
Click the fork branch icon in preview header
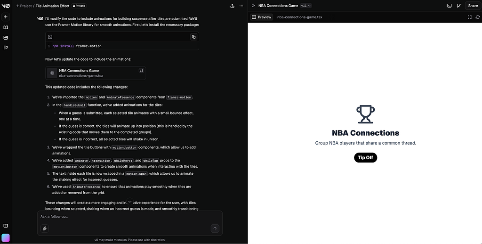pyautogui.click(x=458, y=6)
